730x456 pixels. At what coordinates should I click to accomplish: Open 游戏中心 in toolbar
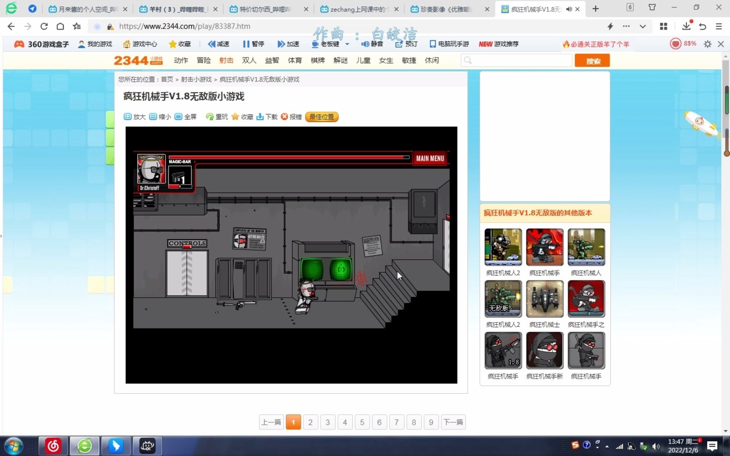tap(140, 44)
